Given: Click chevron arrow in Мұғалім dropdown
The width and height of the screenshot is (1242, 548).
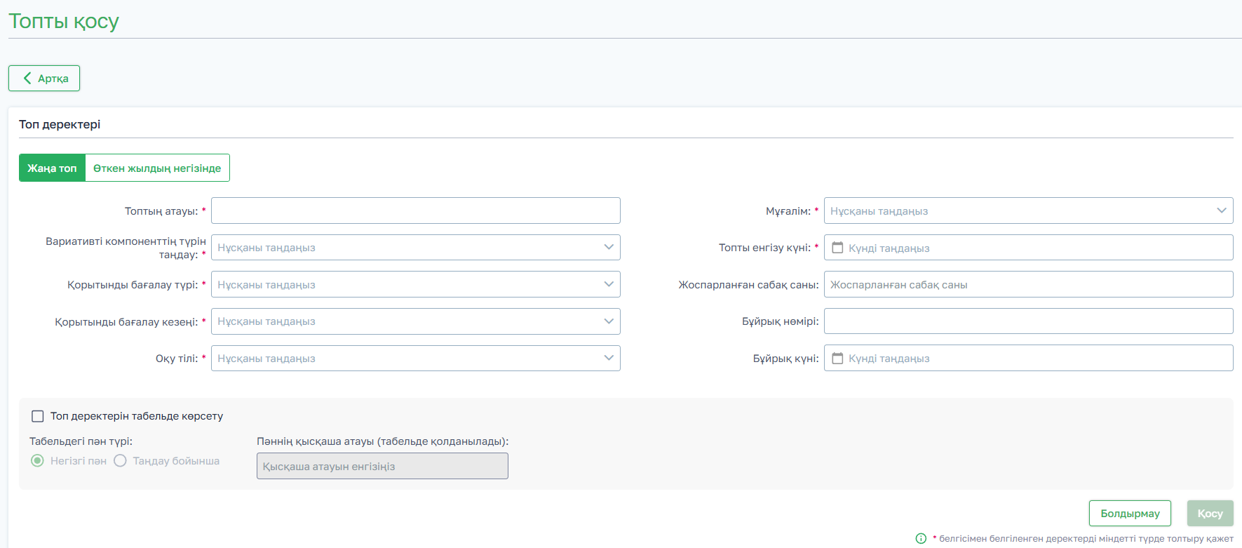Looking at the screenshot, I should [x=1221, y=210].
